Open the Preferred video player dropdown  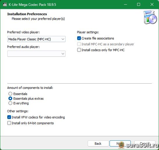[36, 39]
